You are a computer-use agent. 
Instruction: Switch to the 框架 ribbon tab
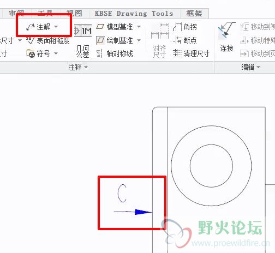click(194, 14)
